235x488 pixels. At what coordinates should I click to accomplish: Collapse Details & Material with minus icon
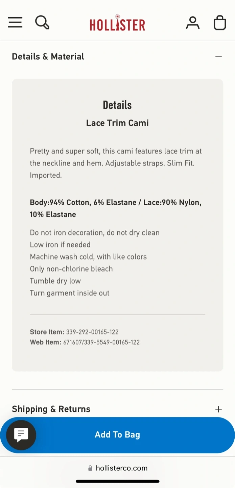pyautogui.click(x=218, y=57)
